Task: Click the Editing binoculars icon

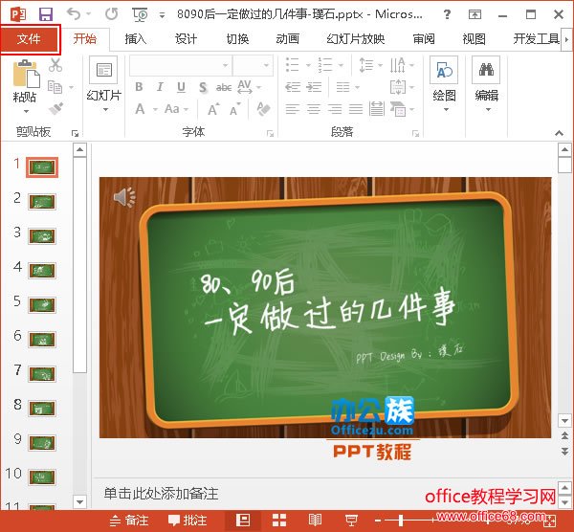Action: click(486, 70)
